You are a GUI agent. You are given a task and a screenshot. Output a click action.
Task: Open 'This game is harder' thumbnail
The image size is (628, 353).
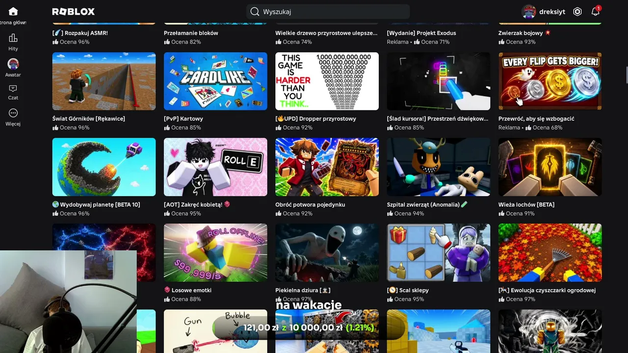pyautogui.click(x=327, y=81)
